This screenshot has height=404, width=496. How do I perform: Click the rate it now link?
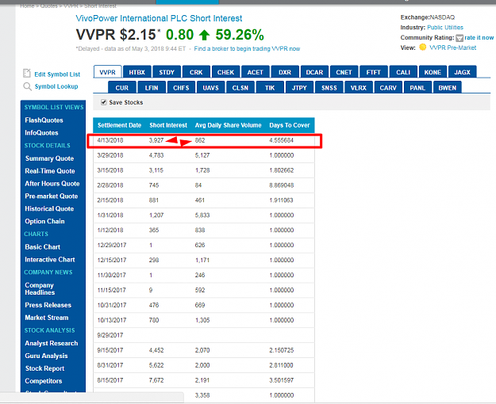pos(479,37)
